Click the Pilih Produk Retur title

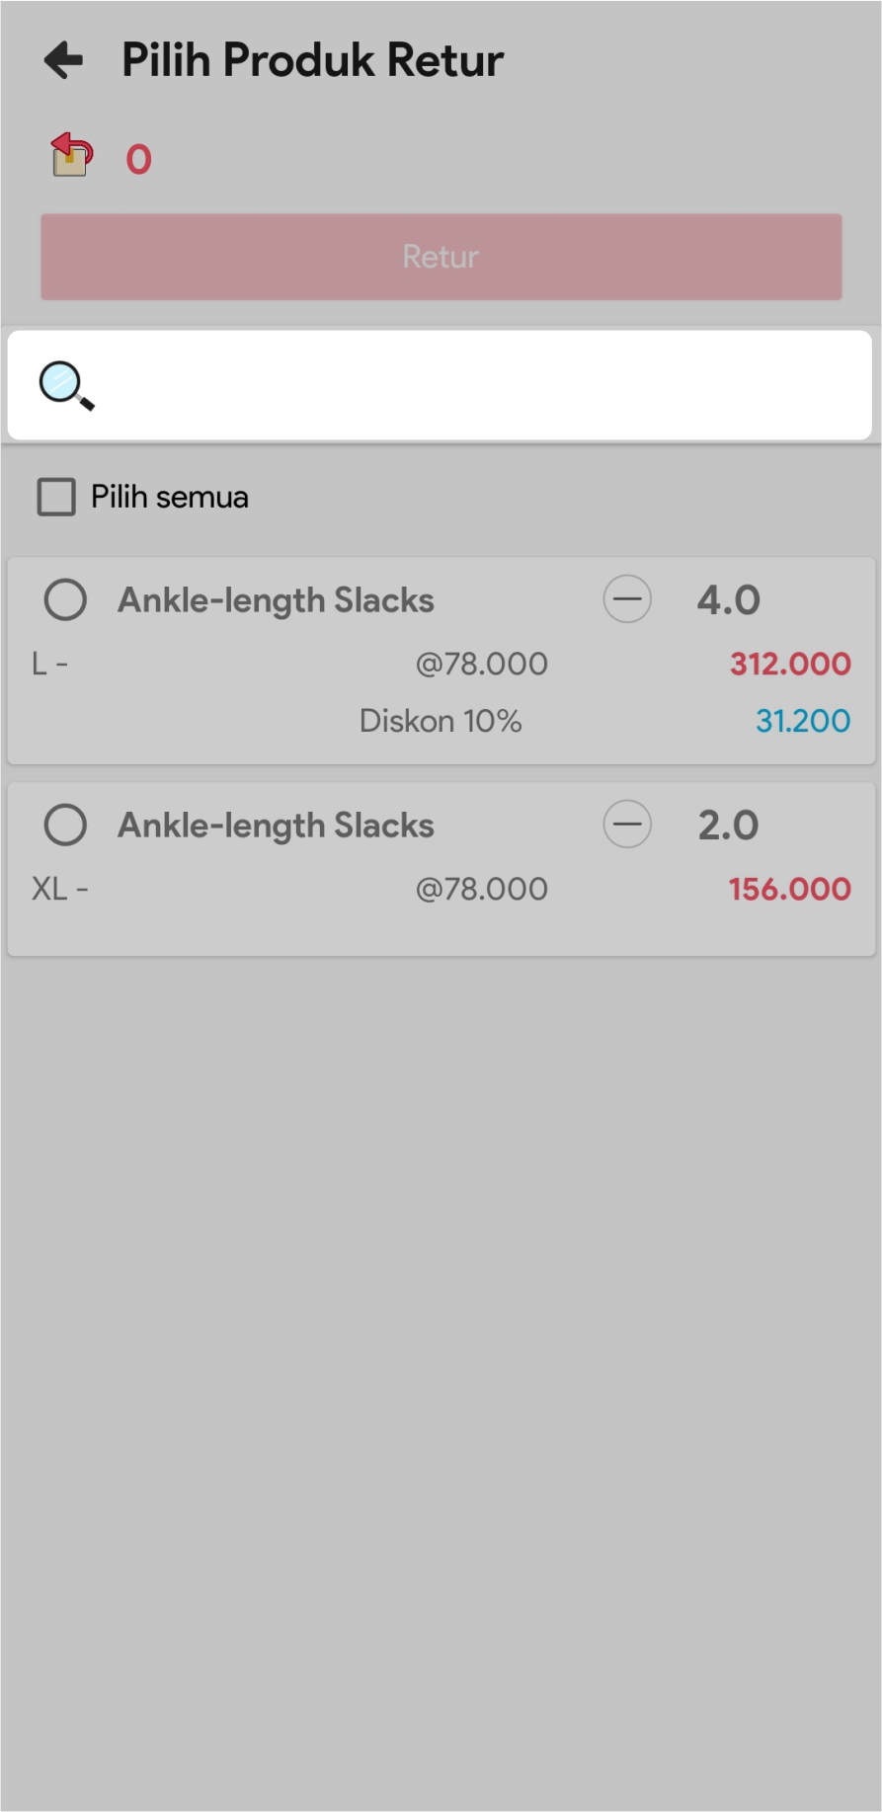tap(312, 60)
